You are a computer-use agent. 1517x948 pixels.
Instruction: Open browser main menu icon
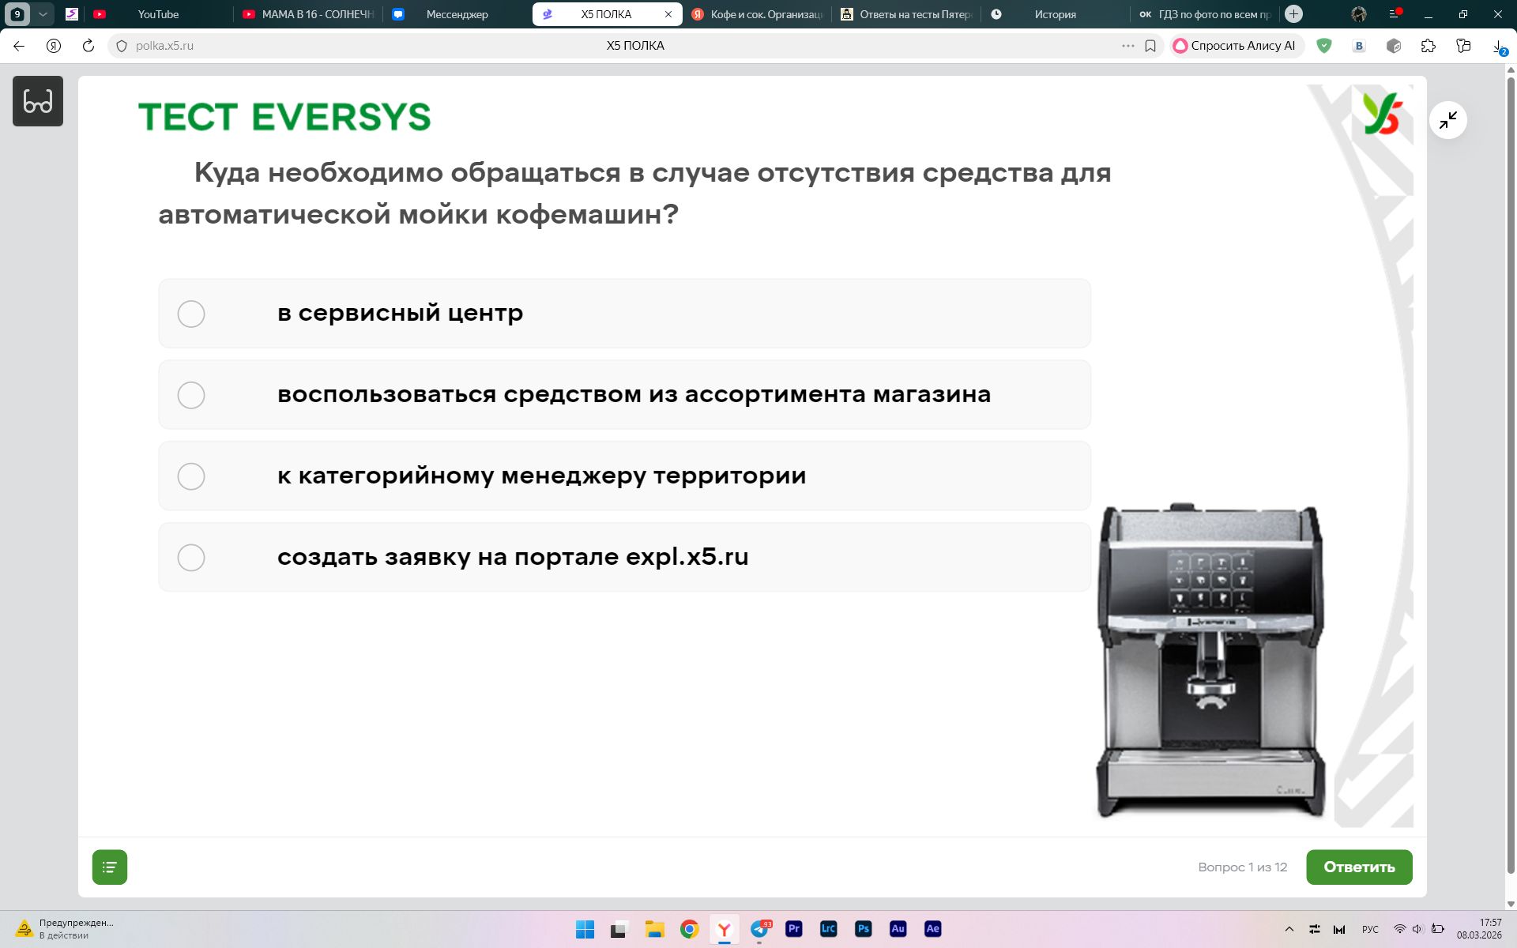tap(1394, 14)
